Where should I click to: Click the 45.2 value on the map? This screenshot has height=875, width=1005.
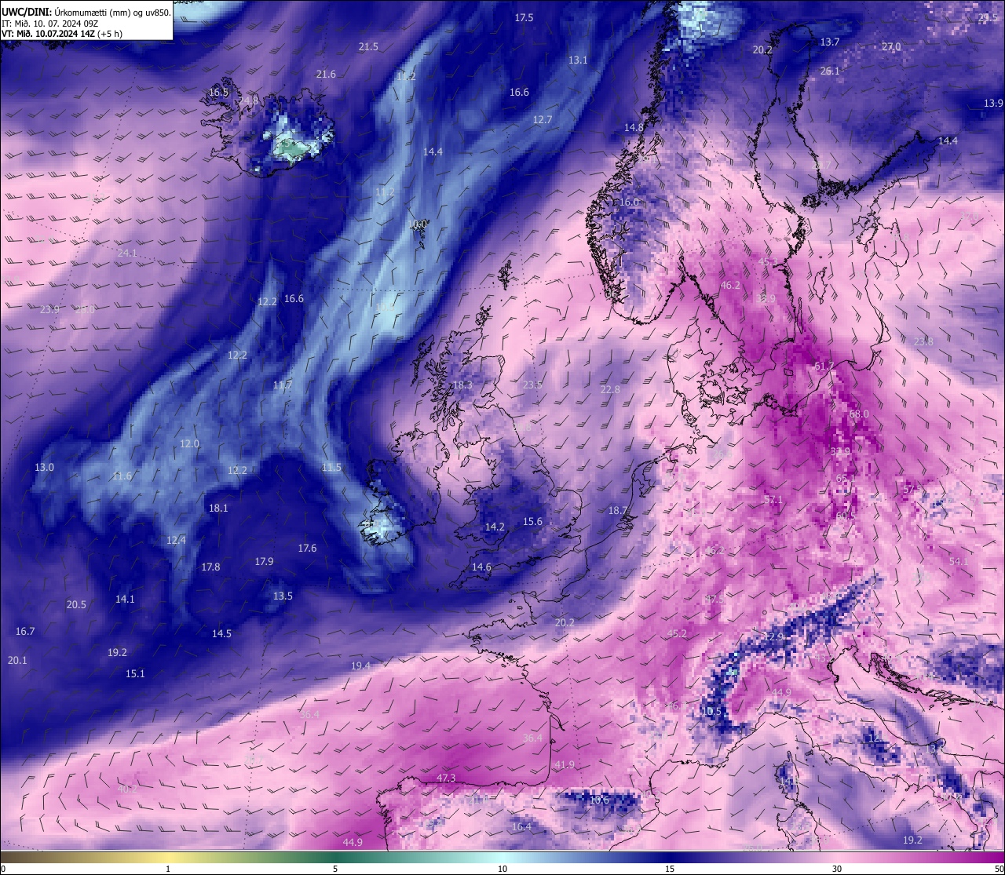coord(677,633)
